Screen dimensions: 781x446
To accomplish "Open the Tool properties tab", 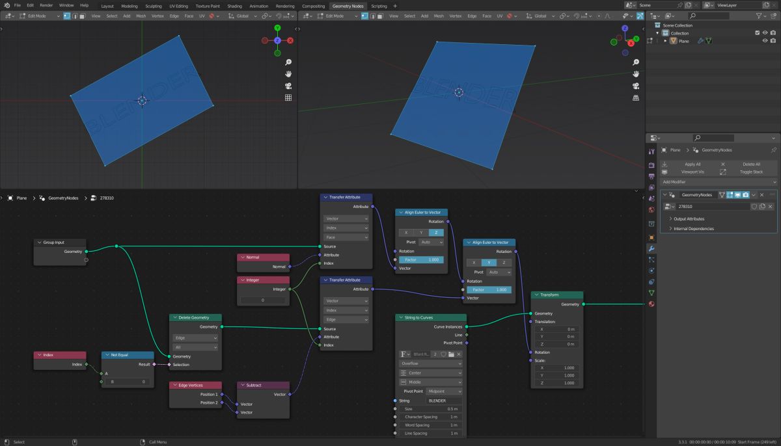I will tap(651, 152).
